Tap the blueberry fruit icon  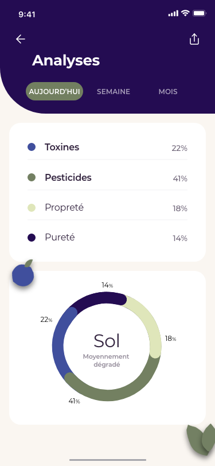click(23, 273)
